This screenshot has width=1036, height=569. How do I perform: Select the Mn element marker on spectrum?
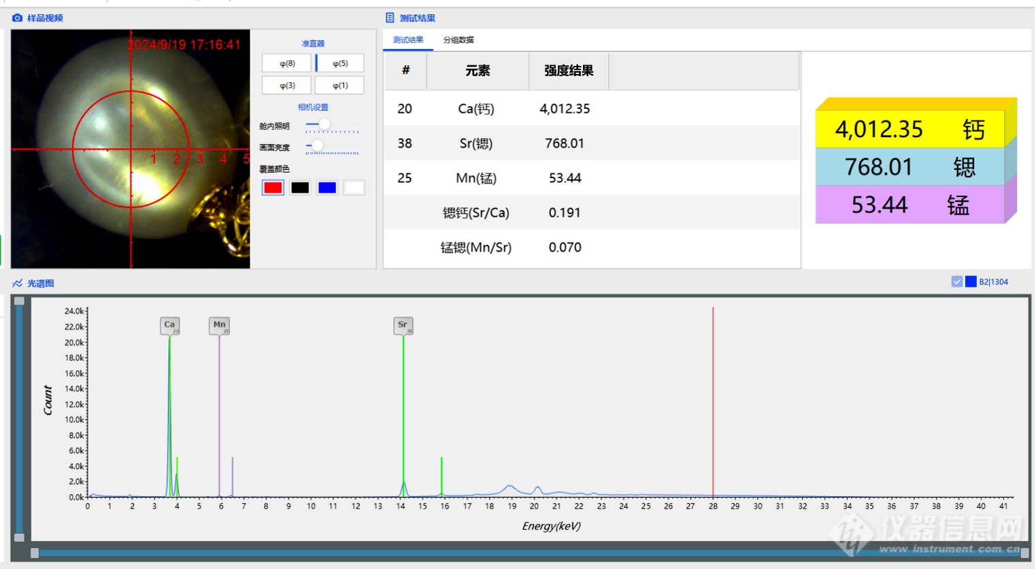coord(219,325)
